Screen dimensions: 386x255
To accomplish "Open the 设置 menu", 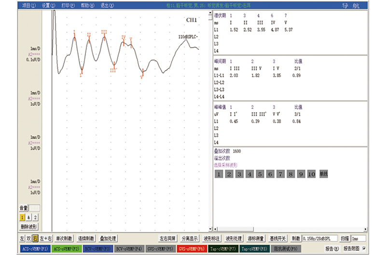I will (x=48, y=5).
